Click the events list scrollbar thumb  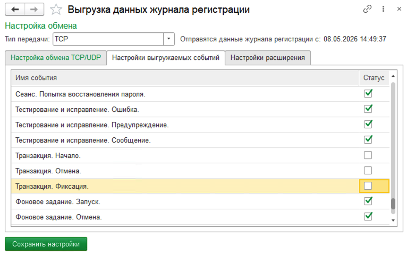(393, 204)
